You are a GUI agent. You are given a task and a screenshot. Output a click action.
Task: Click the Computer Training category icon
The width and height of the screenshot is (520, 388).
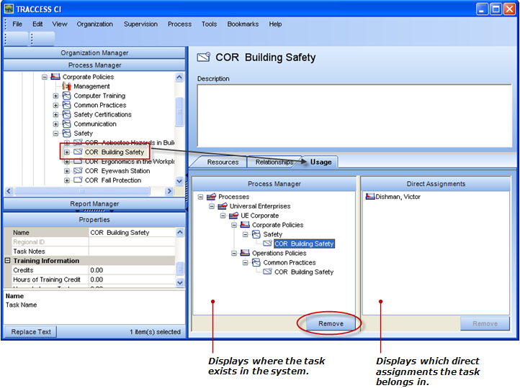coord(66,96)
